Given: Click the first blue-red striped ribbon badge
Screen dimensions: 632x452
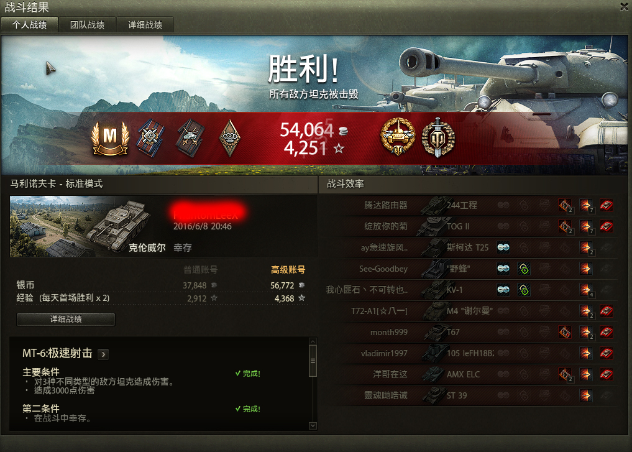Looking at the screenshot, I should tap(151, 138).
